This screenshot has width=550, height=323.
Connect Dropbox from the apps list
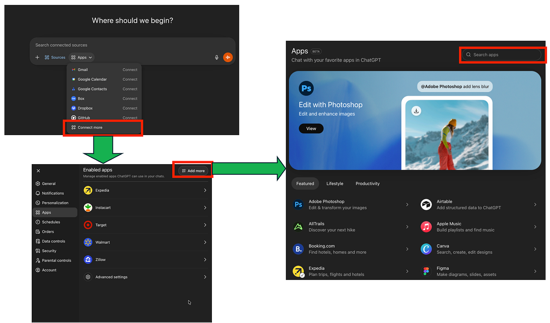click(130, 108)
